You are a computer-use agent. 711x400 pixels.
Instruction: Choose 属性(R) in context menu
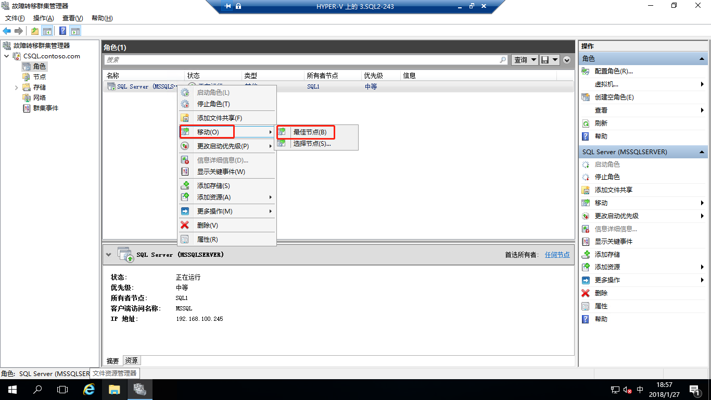(x=226, y=239)
